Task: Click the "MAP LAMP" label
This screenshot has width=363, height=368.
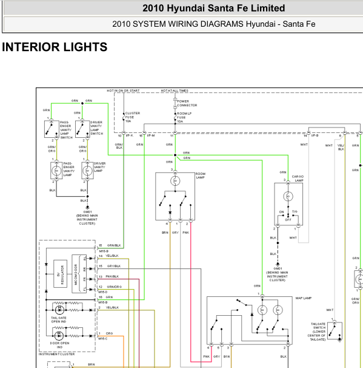Action: point(303,298)
